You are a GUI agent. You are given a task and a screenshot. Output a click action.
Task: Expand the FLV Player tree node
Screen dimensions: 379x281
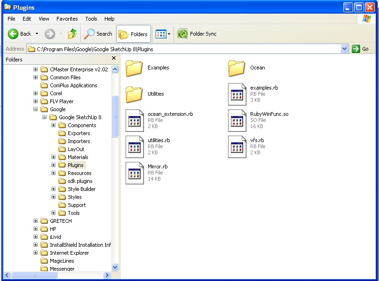[x=36, y=101]
